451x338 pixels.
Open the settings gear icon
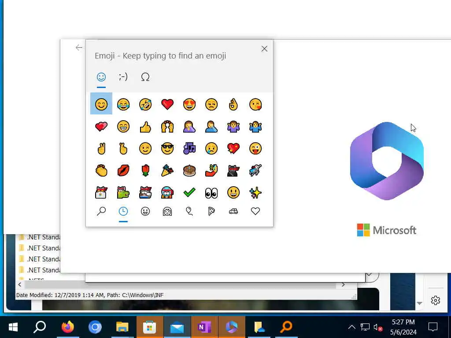coord(436,300)
